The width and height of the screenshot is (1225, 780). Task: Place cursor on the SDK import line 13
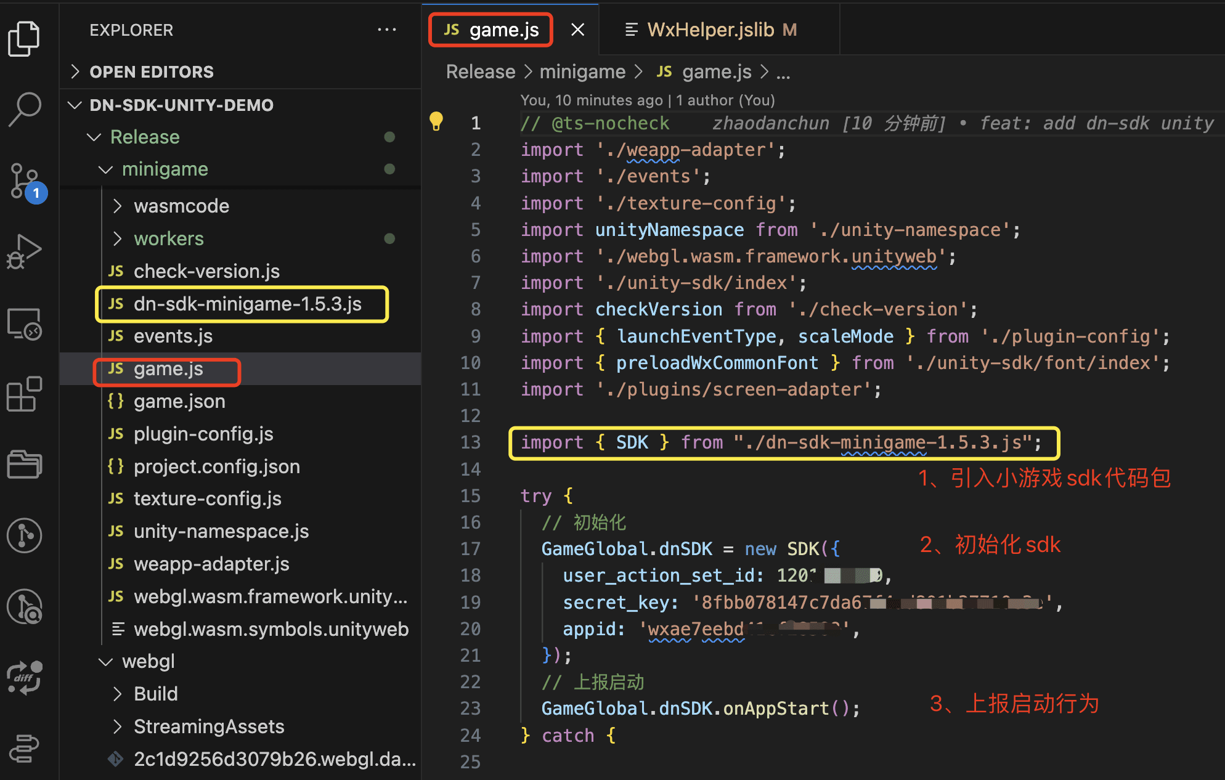tap(781, 442)
